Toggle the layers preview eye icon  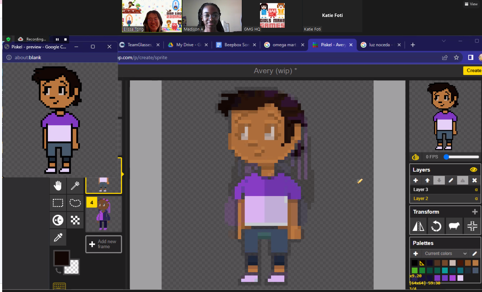(x=473, y=170)
